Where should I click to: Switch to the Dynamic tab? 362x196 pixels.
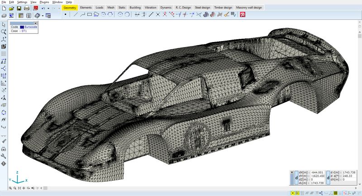pos(166,8)
